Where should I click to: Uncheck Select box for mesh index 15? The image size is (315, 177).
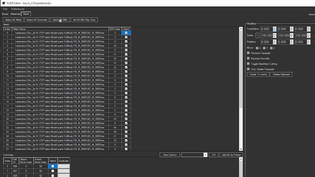[126, 97]
